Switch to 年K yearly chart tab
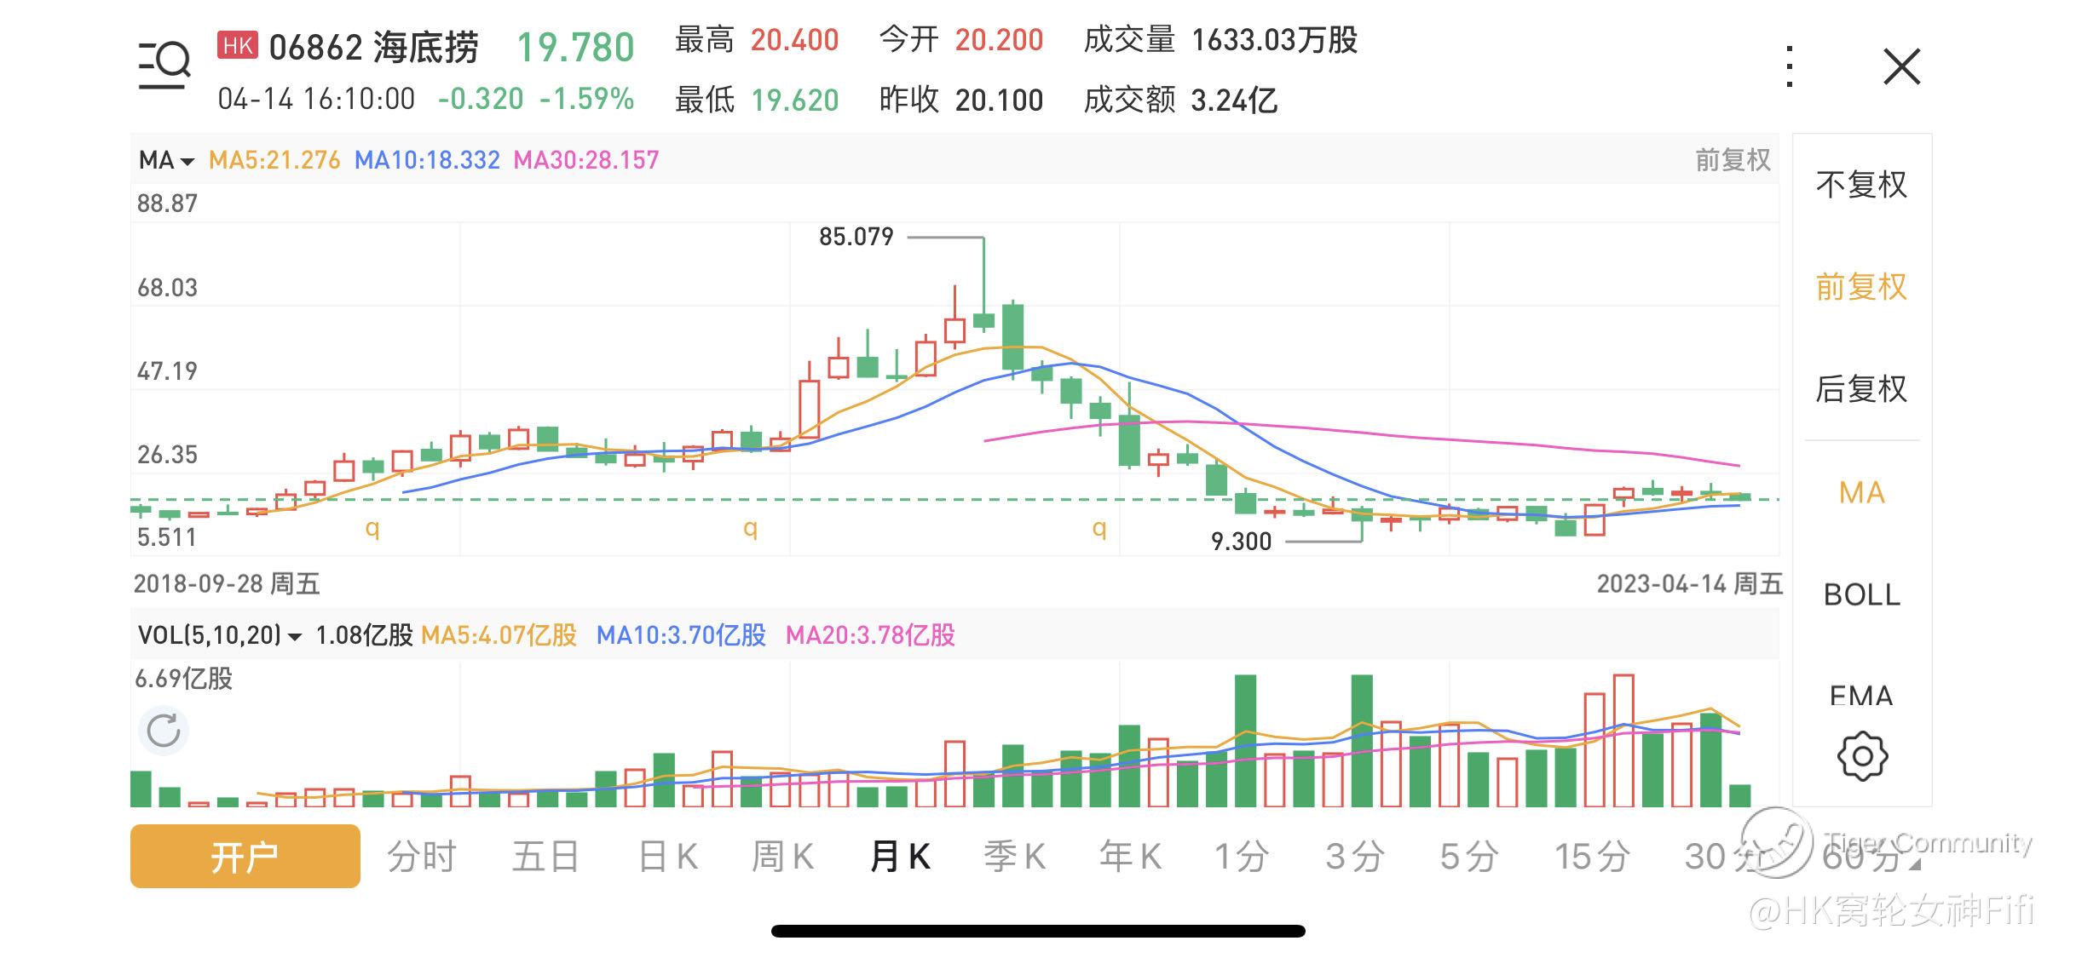The image size is (2076, 958). click(x=1130, y=857)
